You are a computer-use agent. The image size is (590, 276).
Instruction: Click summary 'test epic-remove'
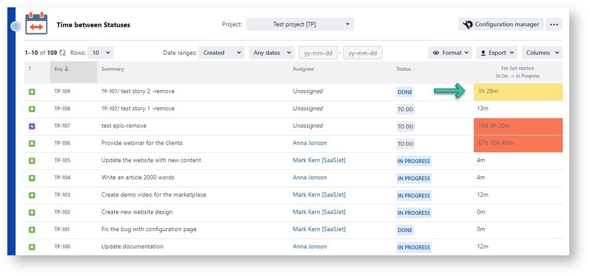point(124,126)
